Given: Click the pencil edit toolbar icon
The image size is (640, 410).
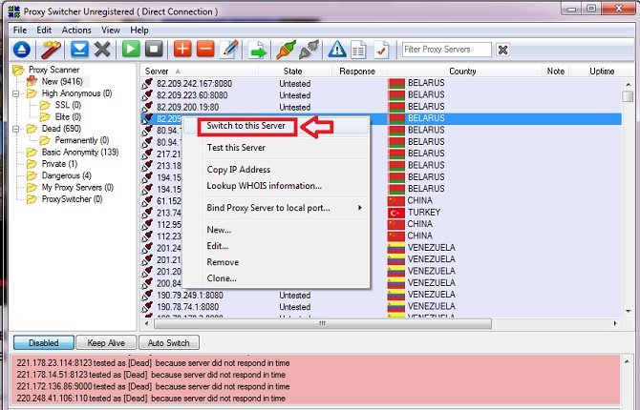Looking at the screenshot, I should click(228, 50).
